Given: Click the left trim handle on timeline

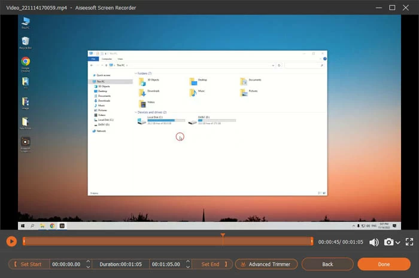Looking at the screenshot, I should [23, 242].
